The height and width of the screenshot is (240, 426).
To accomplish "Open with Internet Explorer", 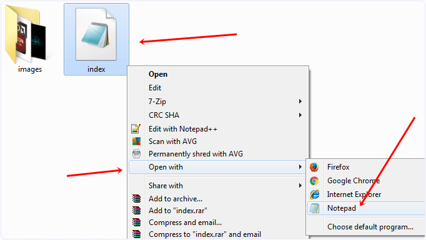I will [354, 194].
